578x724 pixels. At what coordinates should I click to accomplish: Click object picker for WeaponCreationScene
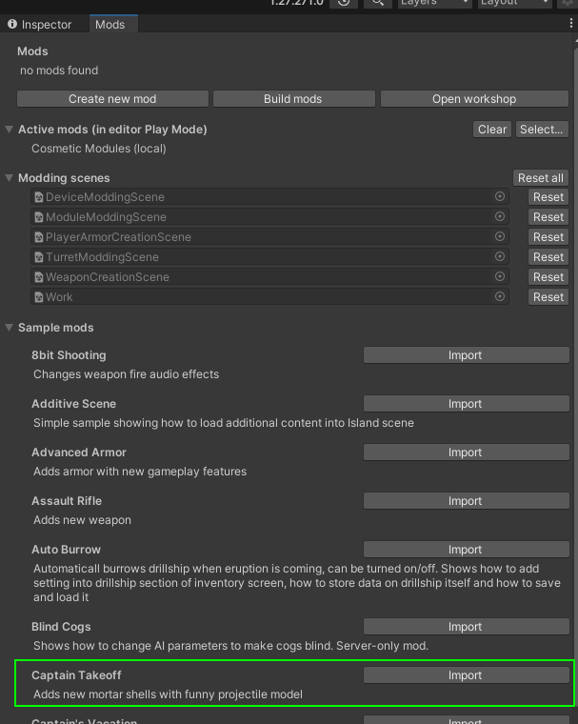tap(499, 276)
